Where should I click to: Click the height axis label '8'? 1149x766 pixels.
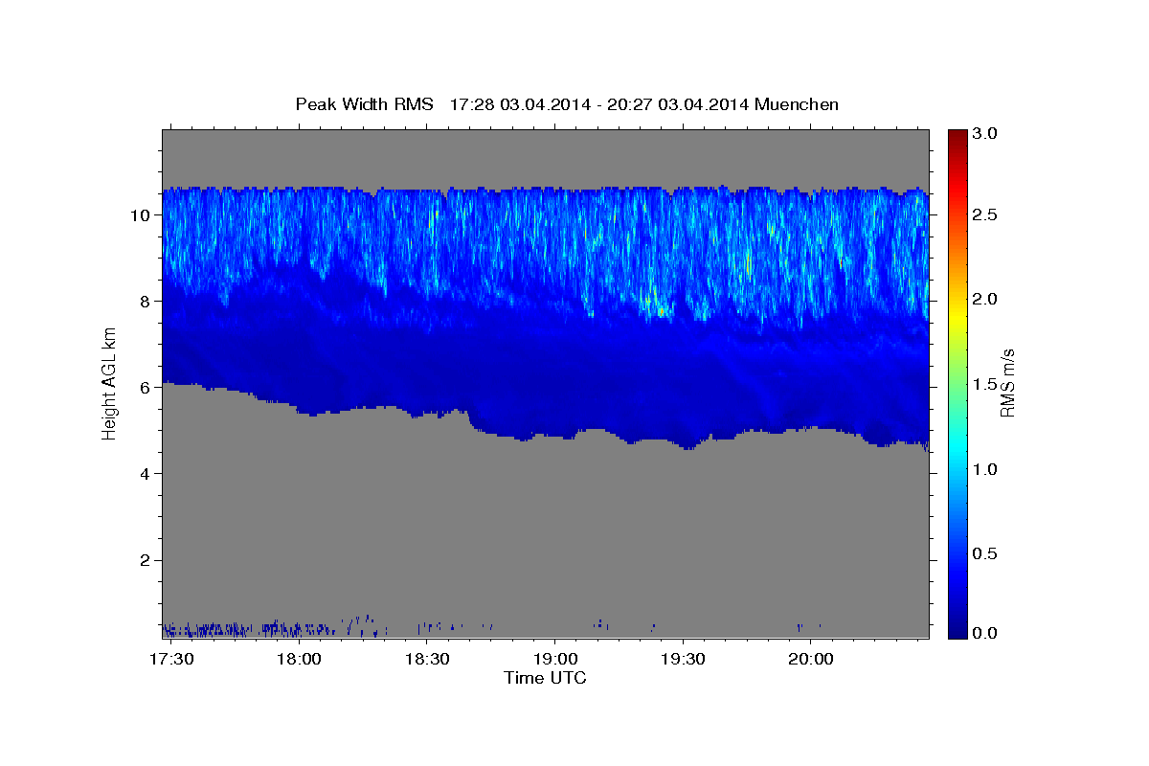pos(146,301)
